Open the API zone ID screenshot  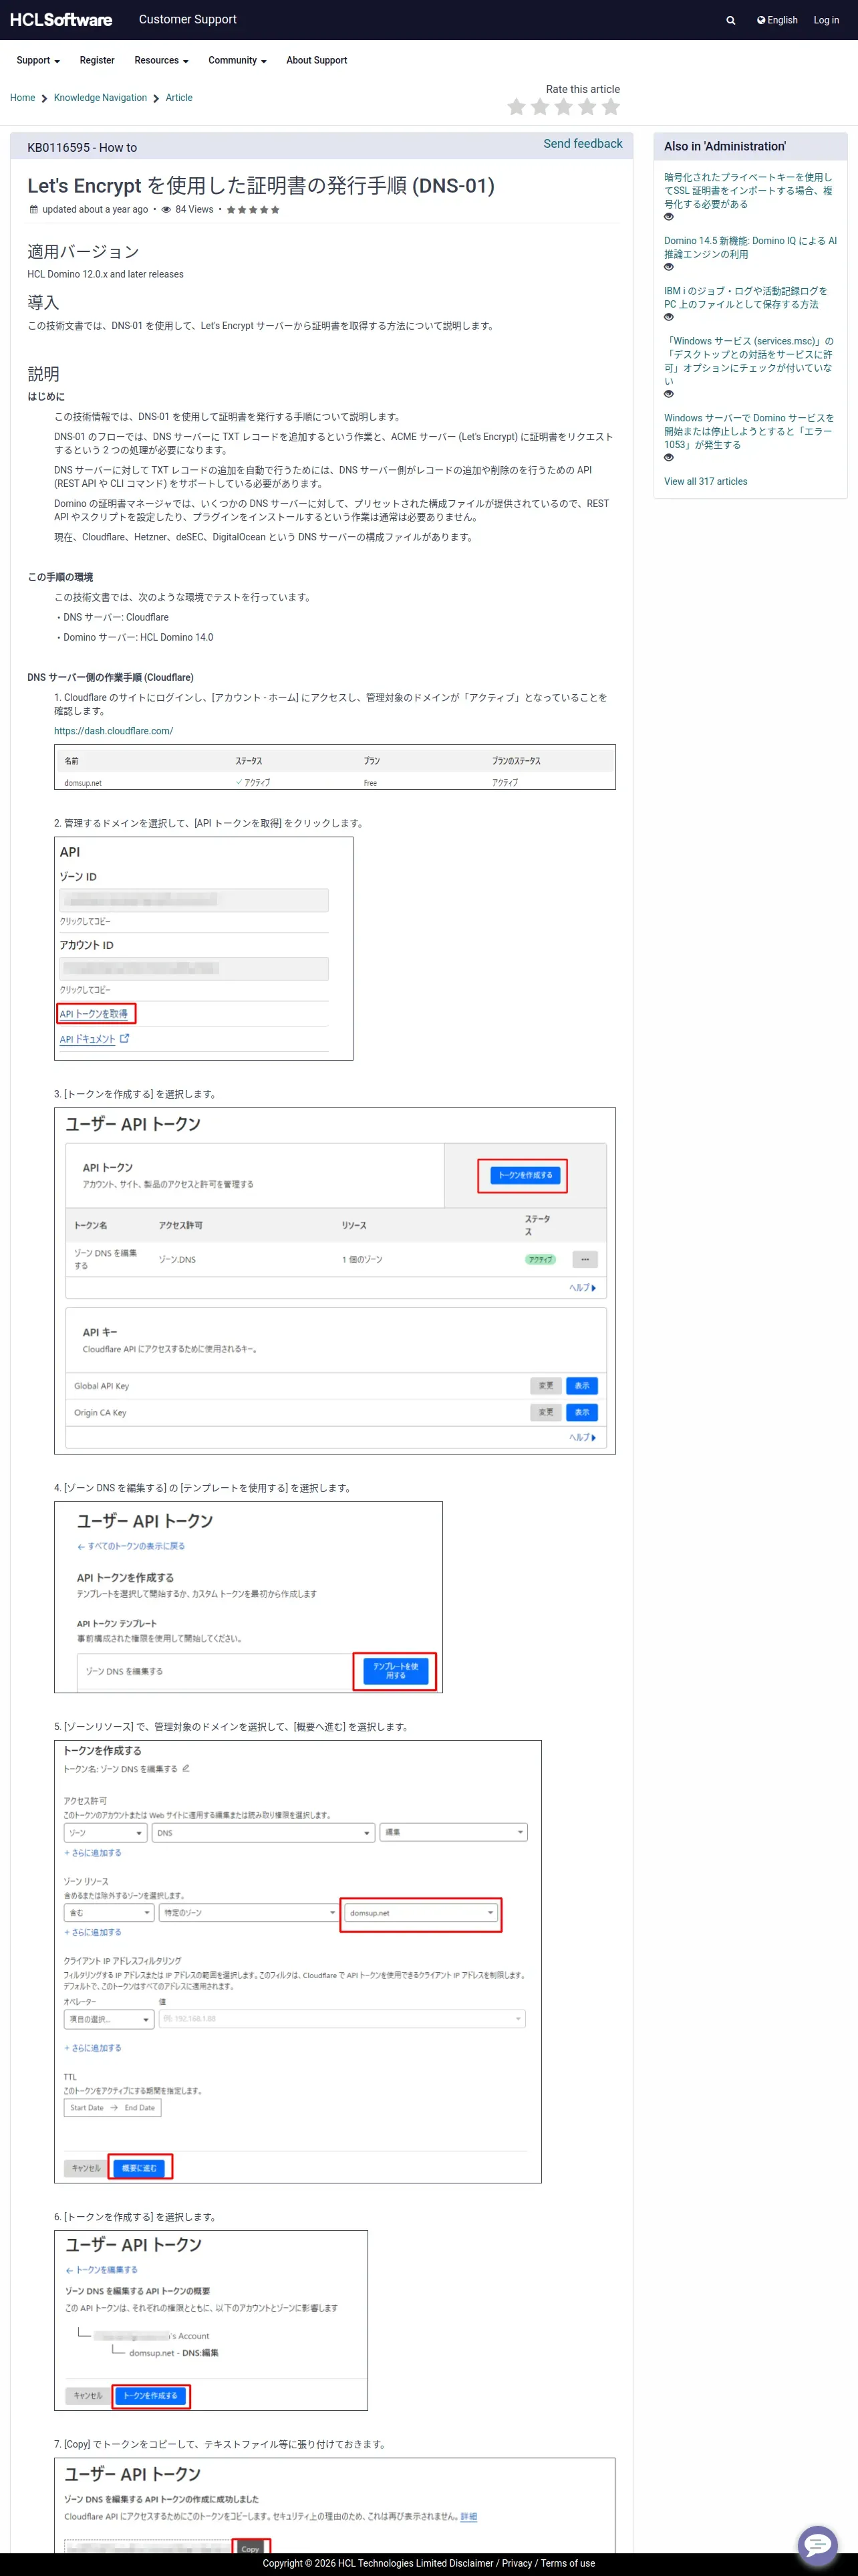(x=204, y=949)
